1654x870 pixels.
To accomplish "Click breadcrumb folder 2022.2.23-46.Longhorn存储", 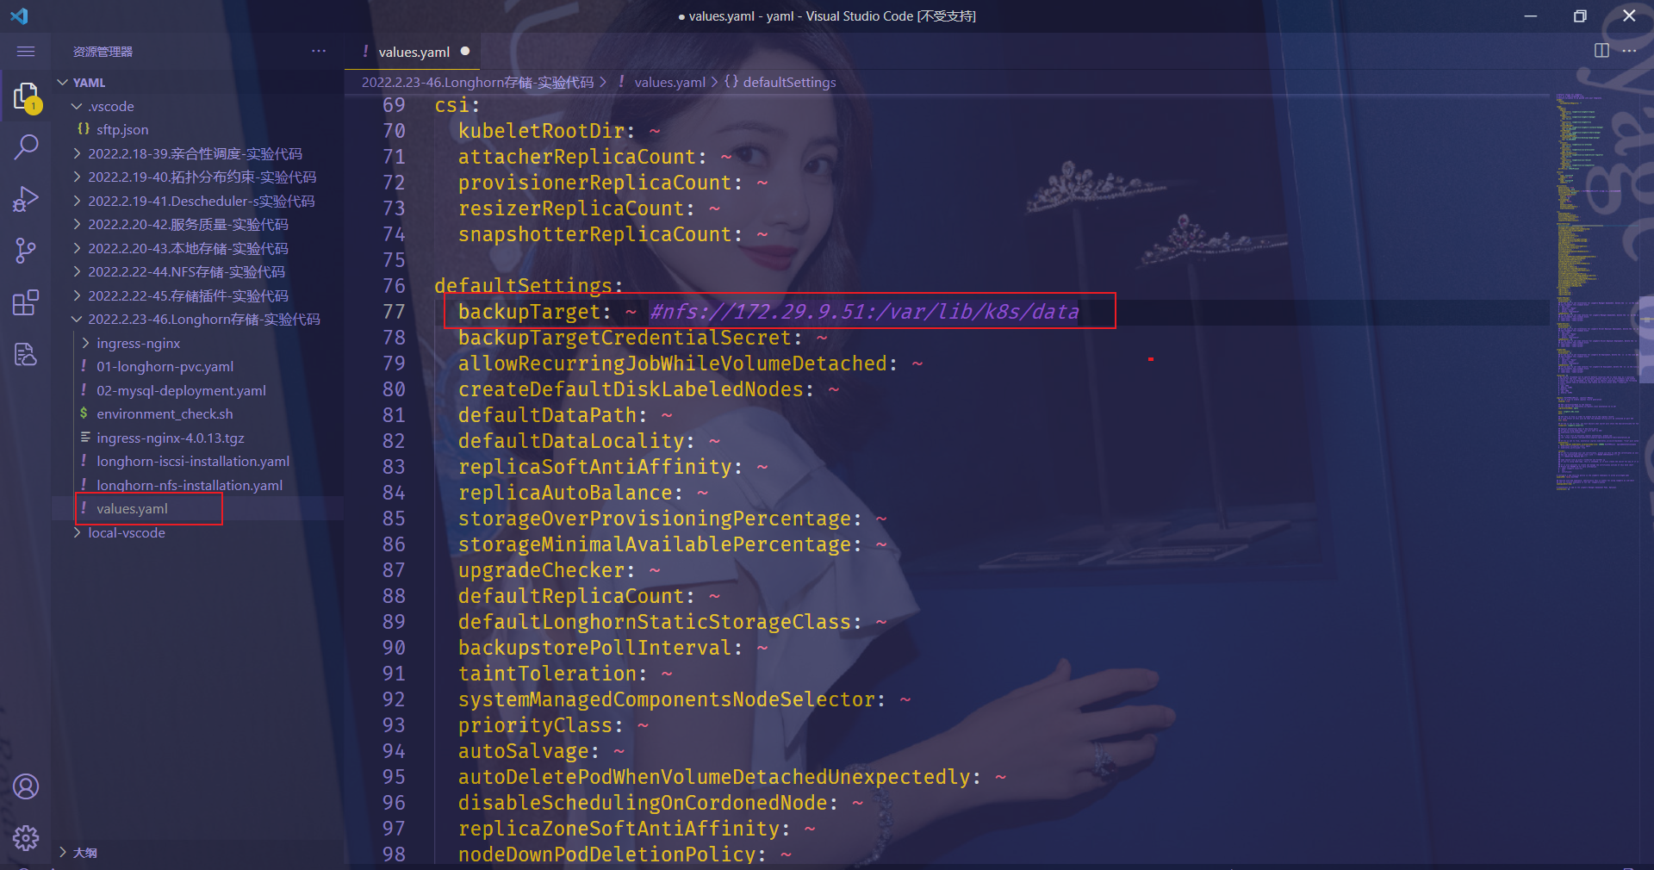I will (x=477, y=82).
